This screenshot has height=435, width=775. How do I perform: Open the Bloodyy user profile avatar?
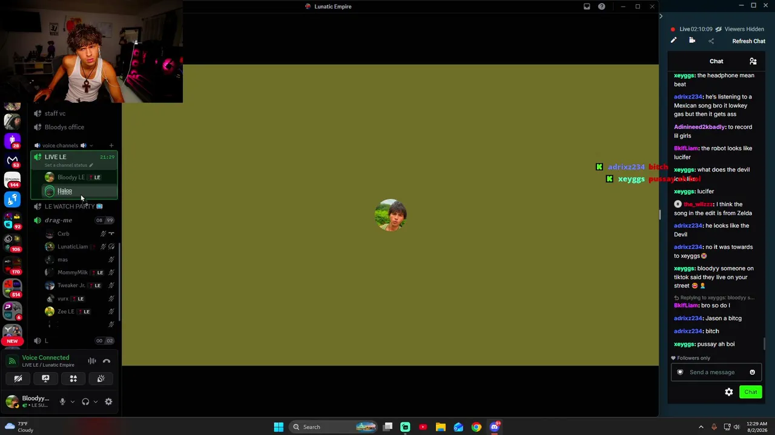(x=12, y=402)
